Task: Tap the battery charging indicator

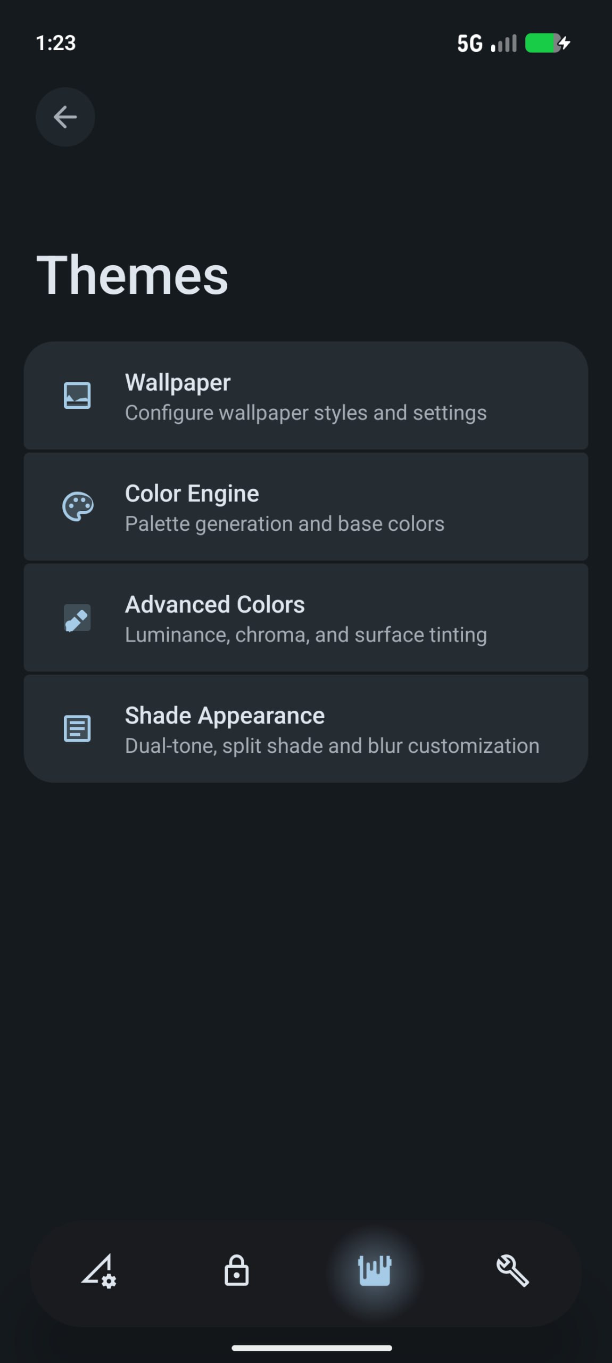Action: (548, 43)
